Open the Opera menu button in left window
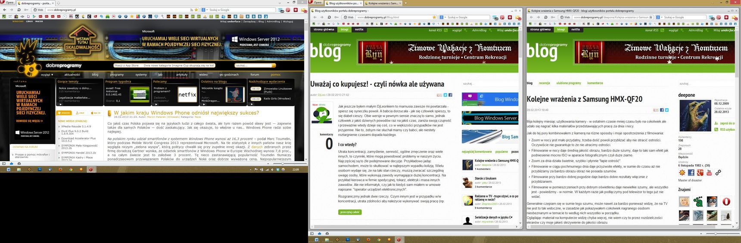Viewport: 741px width, 243px height. pyautogui.click(x=8, y=3)
